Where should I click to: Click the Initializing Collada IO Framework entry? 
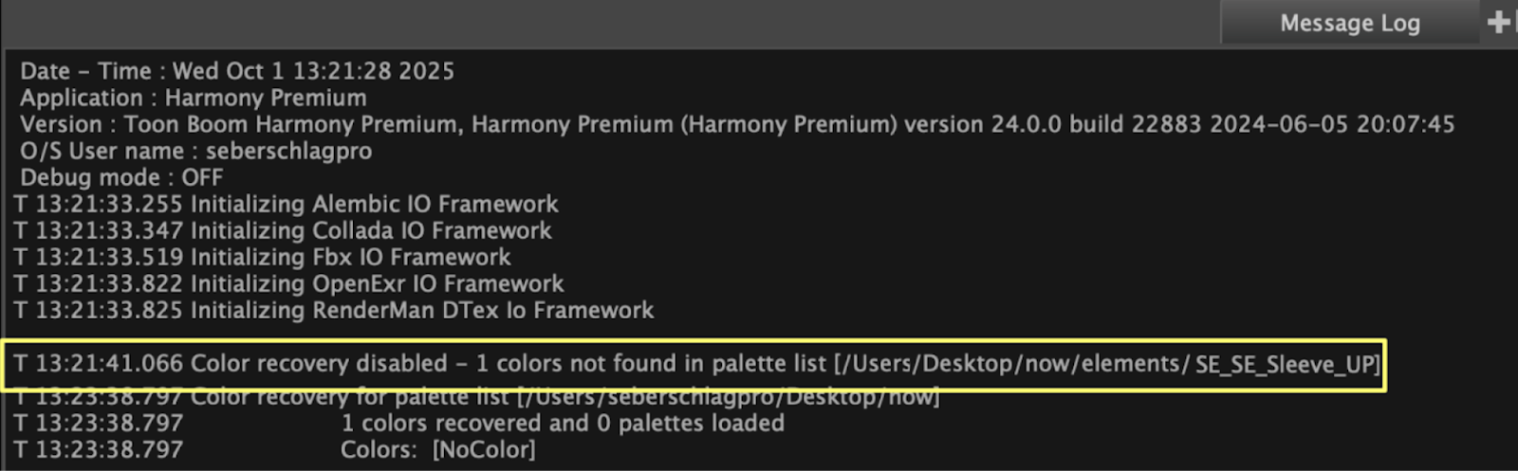point(370,230)
